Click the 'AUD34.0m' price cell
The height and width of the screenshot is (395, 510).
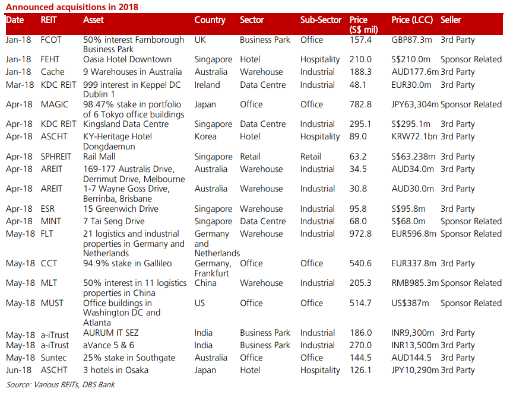click(413, 169)
